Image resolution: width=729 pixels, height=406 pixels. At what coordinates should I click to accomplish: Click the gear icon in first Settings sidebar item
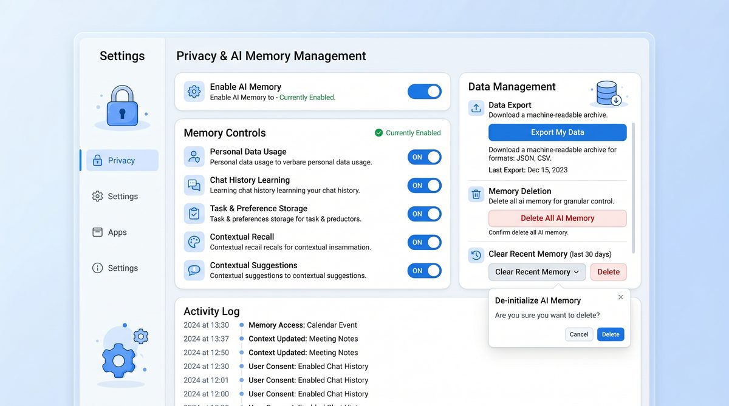click(x=97, y=196)
